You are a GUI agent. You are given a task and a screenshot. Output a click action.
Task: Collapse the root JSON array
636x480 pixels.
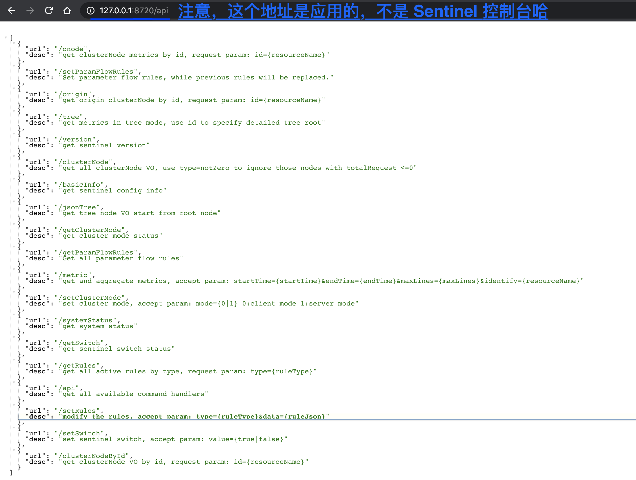click(x=5, y=37)
